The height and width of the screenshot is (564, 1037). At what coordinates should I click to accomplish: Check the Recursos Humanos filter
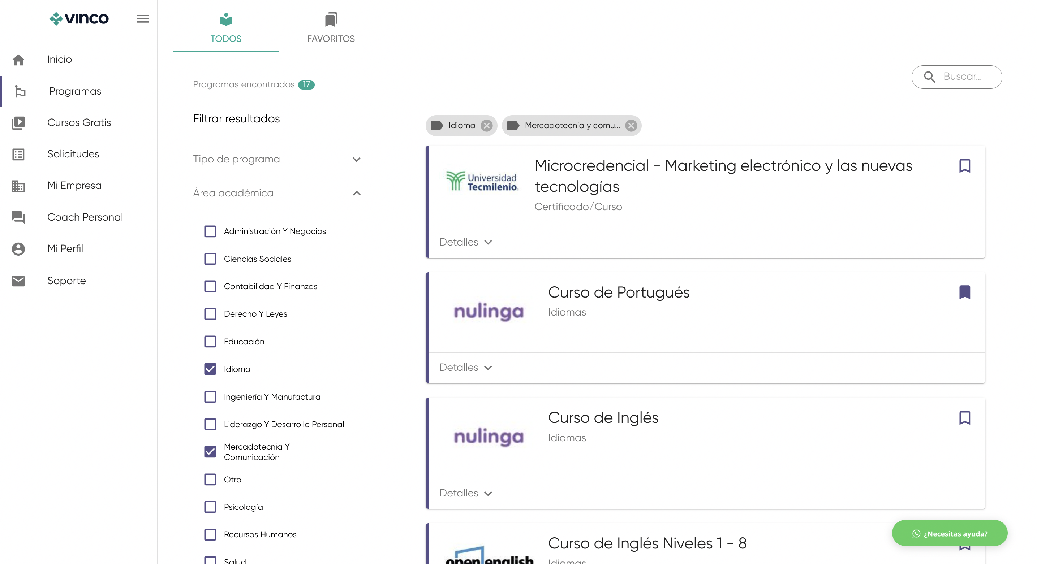[210, 534]
